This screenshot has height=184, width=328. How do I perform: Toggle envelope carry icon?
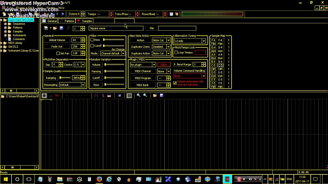[x=109, y=96]
